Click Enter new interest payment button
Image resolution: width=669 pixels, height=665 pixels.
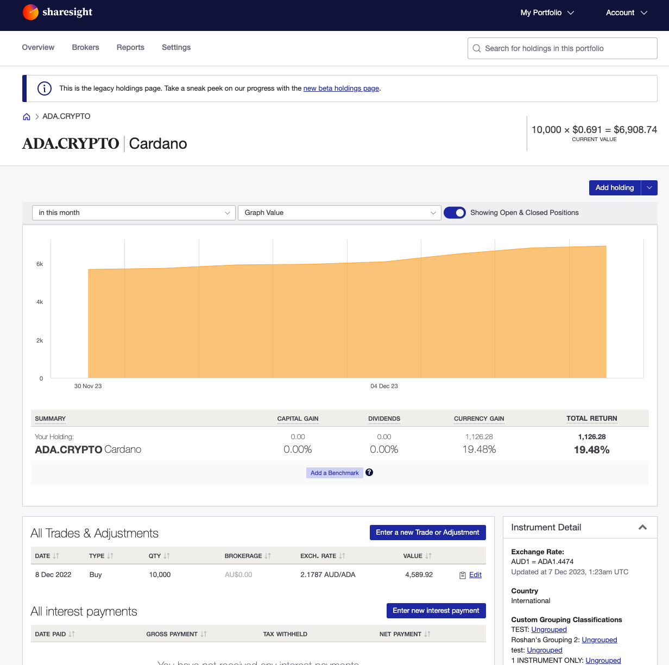click(436, 611)
